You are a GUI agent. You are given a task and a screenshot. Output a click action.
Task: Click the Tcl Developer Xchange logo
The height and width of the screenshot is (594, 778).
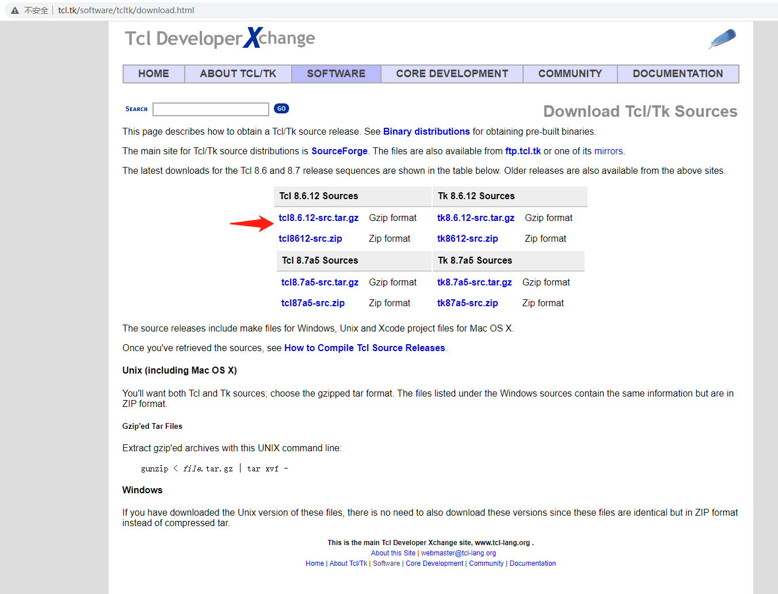click(220, 39)
